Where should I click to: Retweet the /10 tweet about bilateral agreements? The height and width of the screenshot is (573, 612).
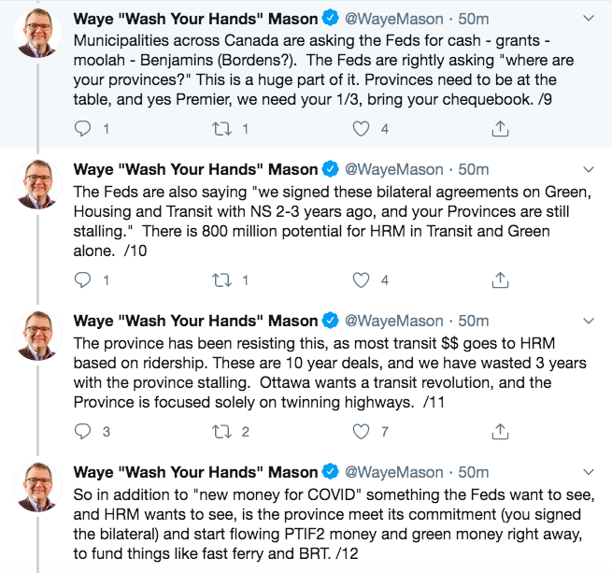[x=221, y=279]
